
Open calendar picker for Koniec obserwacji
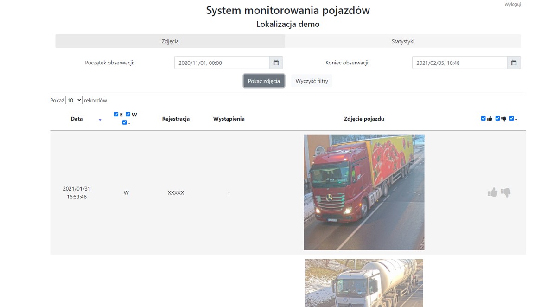tap(514, 63)
